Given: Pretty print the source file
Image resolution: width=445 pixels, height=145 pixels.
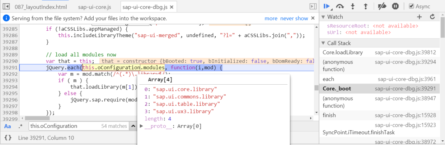Looking at the screenshot, I should pyautogui.click(x=8, y=138).
